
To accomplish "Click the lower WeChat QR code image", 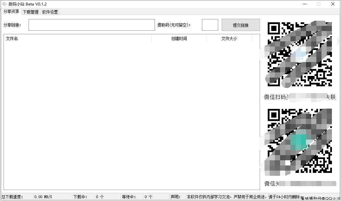I will 300,141.
